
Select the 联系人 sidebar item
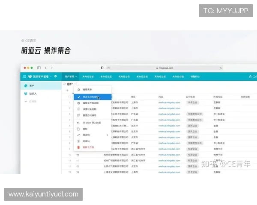point(41,94)
